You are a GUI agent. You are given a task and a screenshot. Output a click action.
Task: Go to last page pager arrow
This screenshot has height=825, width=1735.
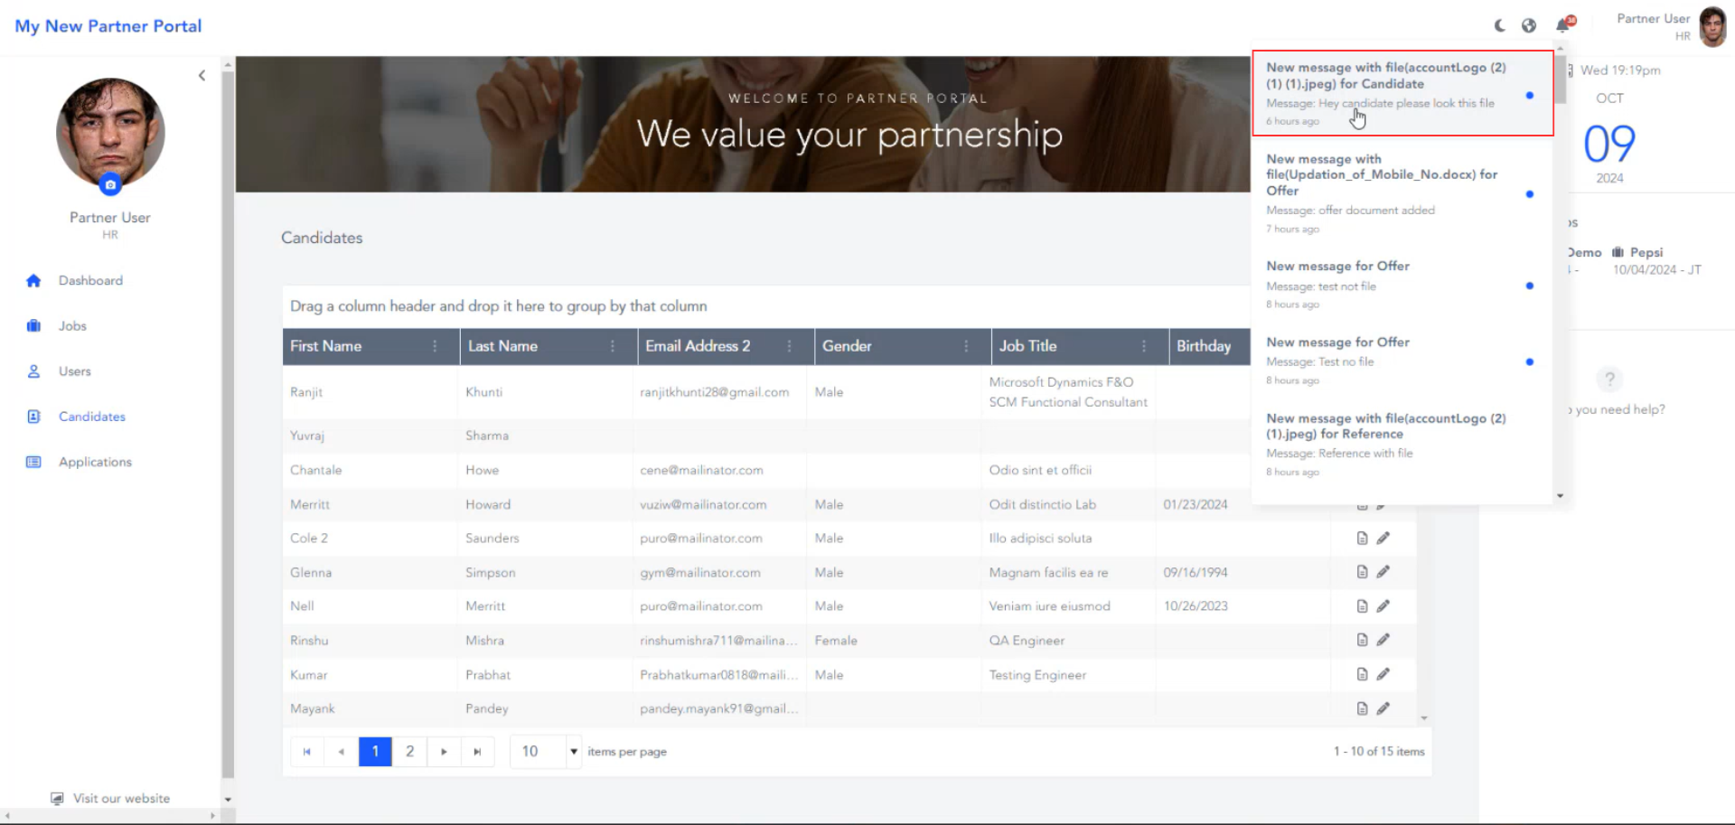tap(477, 752)
